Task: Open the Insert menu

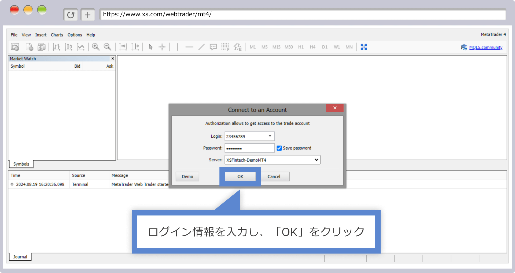Action: click(x=41, y=35)
